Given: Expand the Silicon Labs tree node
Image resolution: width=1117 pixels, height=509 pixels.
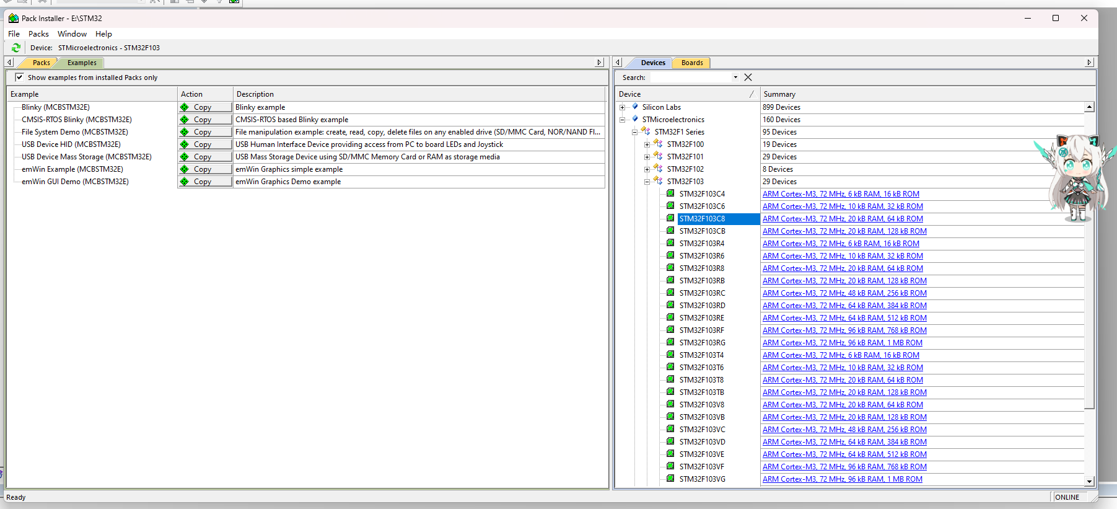Looking at the screenshot, I should (x=623, y=107).
